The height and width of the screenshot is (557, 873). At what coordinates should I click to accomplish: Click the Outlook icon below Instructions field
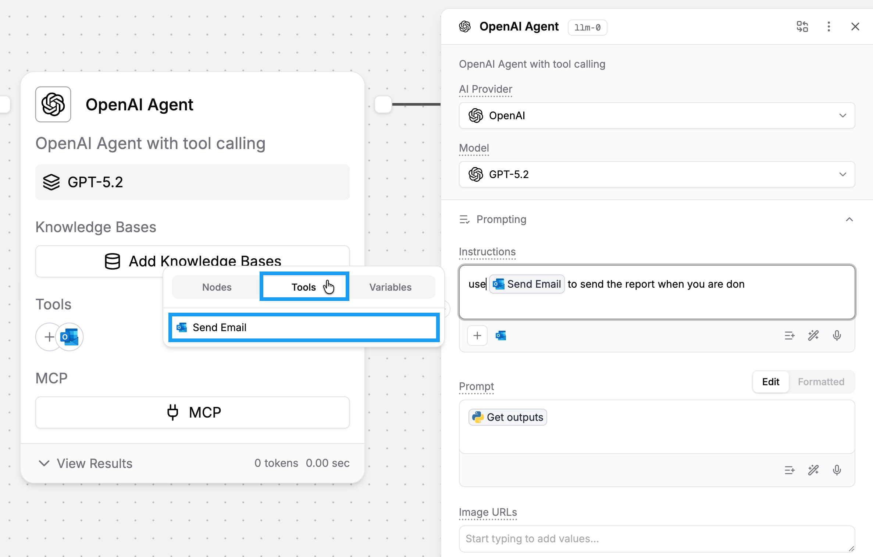click(x=500, y=336)
